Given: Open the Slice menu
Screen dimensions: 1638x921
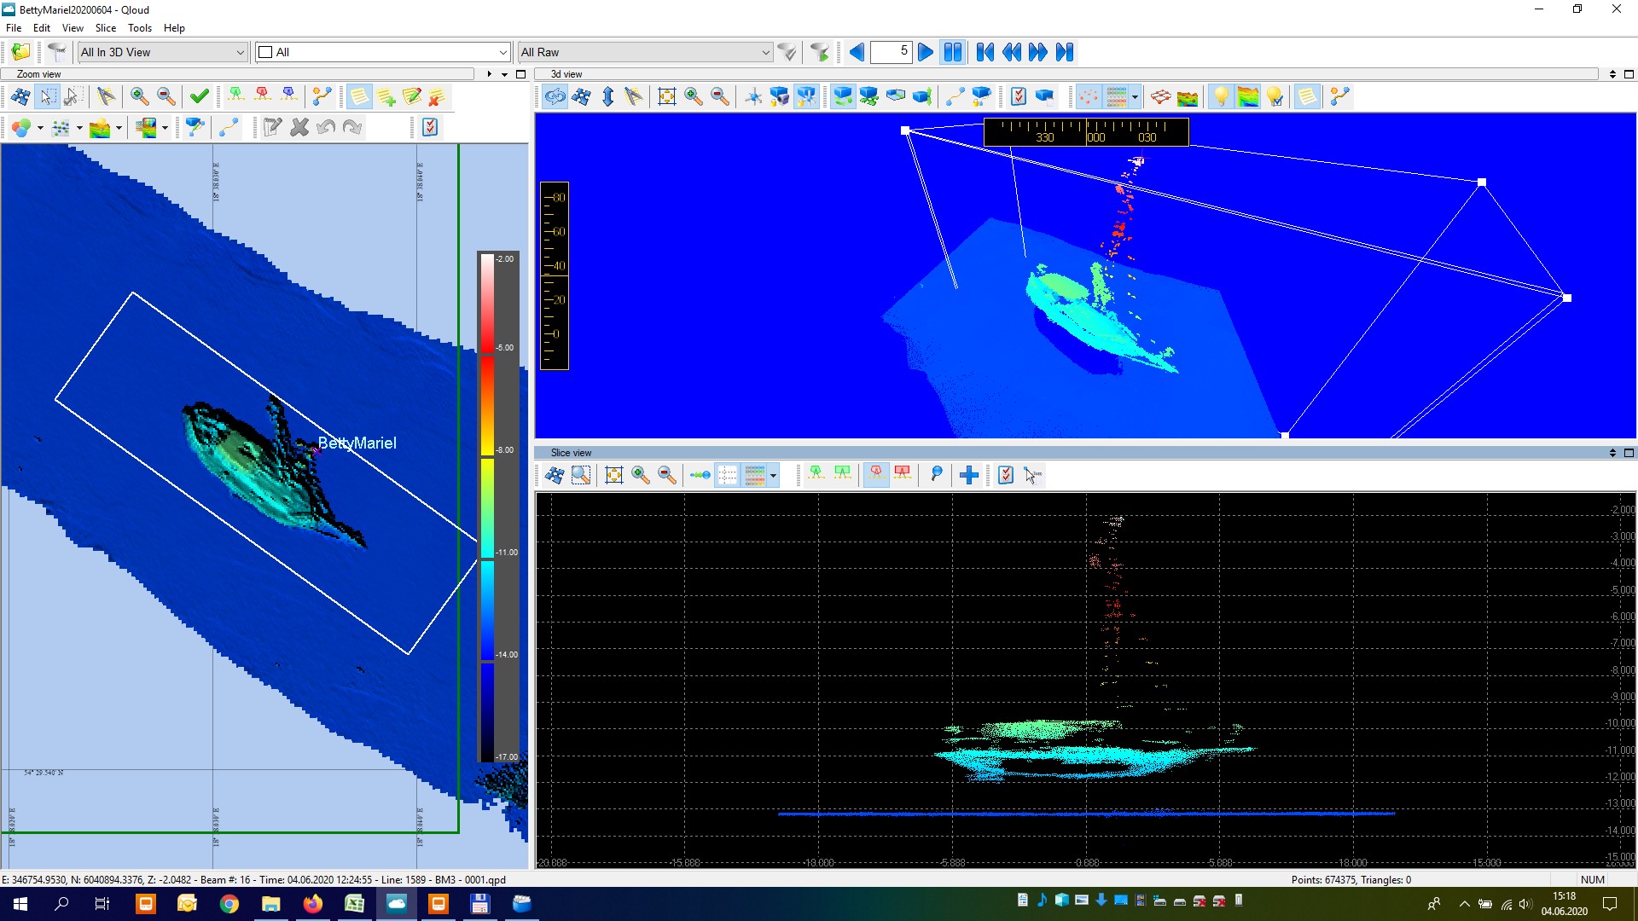Looking at the screenshot, I should pyautogui.click(x=106, y=27).
